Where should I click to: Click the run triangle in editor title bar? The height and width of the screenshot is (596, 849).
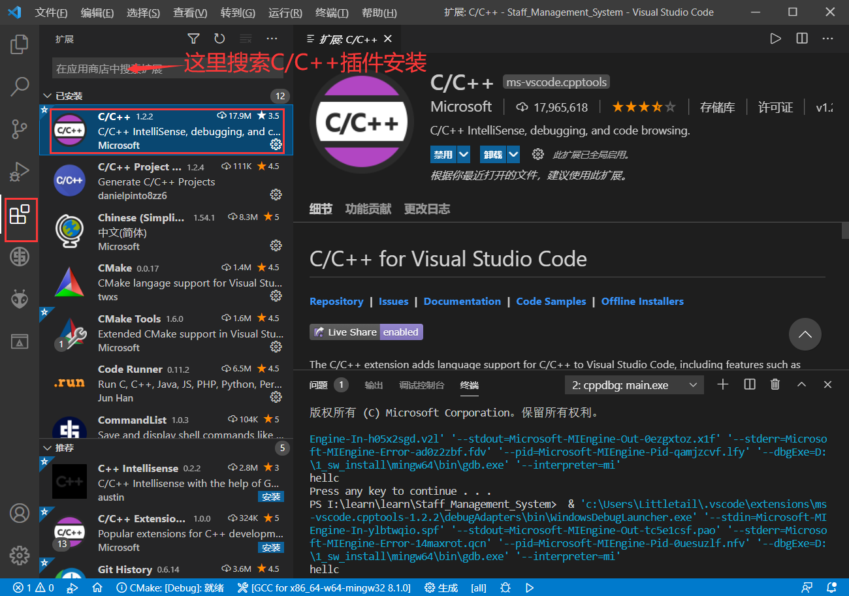click(x=775, y=39)
